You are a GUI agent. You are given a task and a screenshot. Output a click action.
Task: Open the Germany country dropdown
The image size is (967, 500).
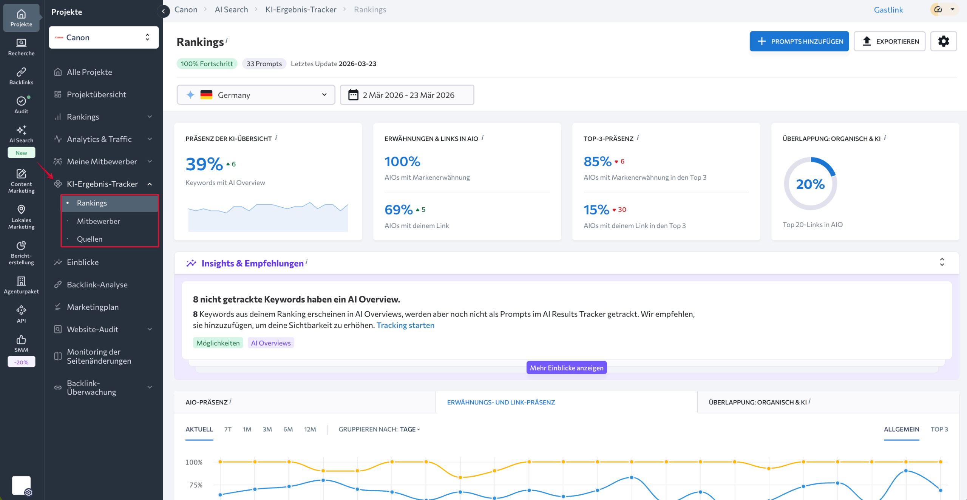coord(256,95)
